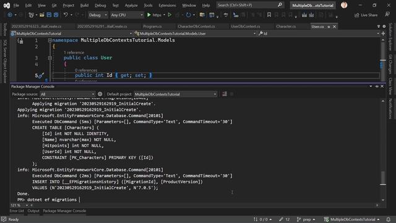Image resolution: width=396 pixels, height=223 pixels.
Task: Collapse the namespace block on line 1
Action: coord(49,40)
